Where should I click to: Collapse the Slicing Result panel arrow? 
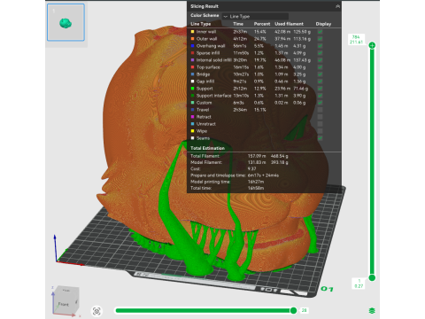337,6
